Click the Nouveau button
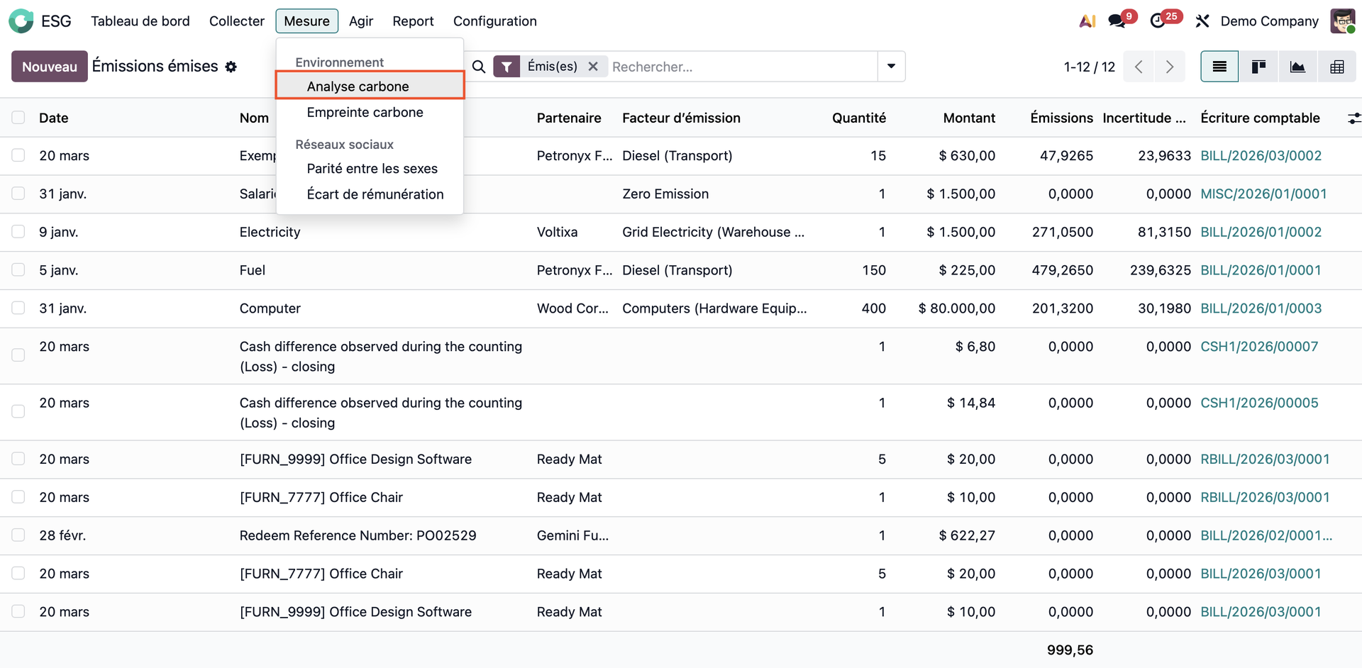The width and height of the screenshot is (1362, 668). [49, 67]
